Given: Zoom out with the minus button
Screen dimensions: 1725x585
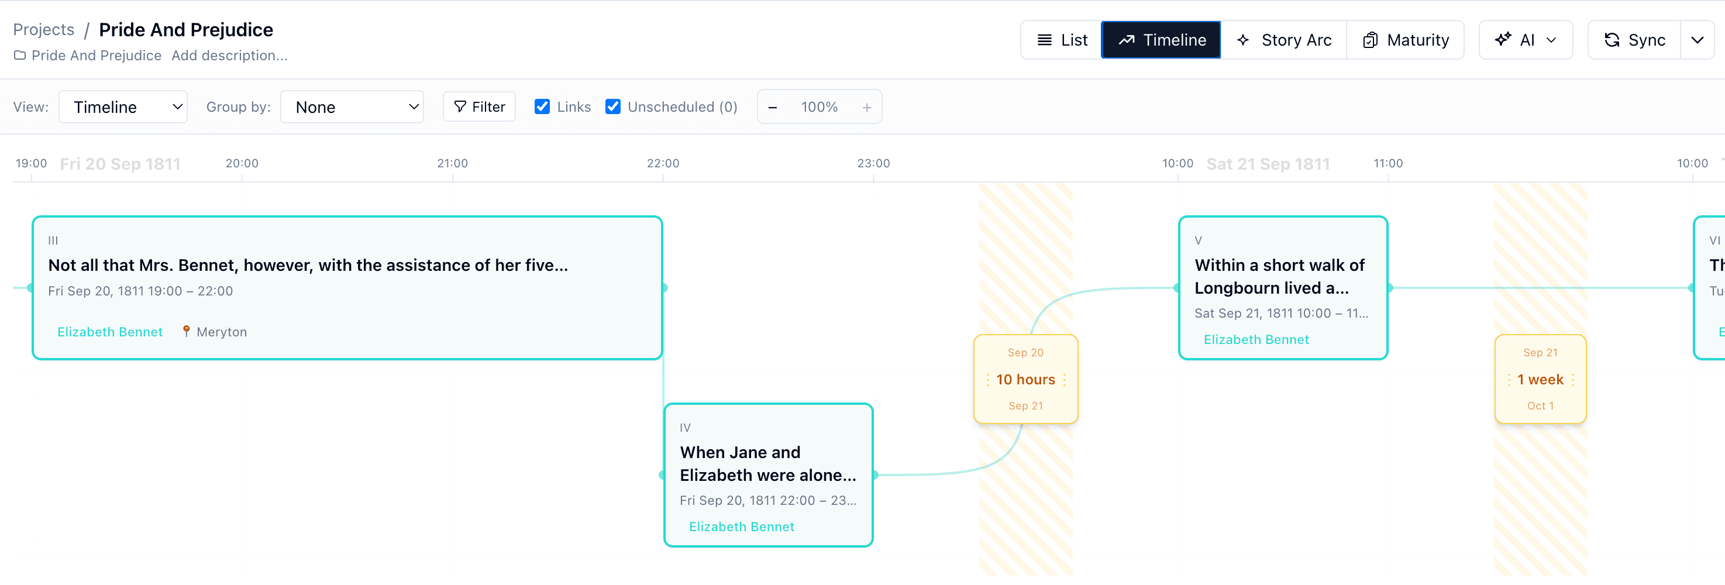Looking at the screenshot, I should pyautogui.click(x=773, y=107).
